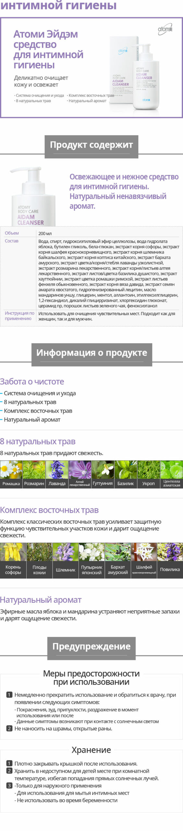This screenshot has height=831, width=183.
Task: Click the Меры предосторожности при использовании heading
Action: [x=91, y=677]
